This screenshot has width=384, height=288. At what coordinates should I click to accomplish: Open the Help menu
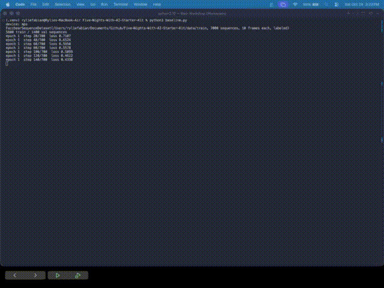point(157,4)
